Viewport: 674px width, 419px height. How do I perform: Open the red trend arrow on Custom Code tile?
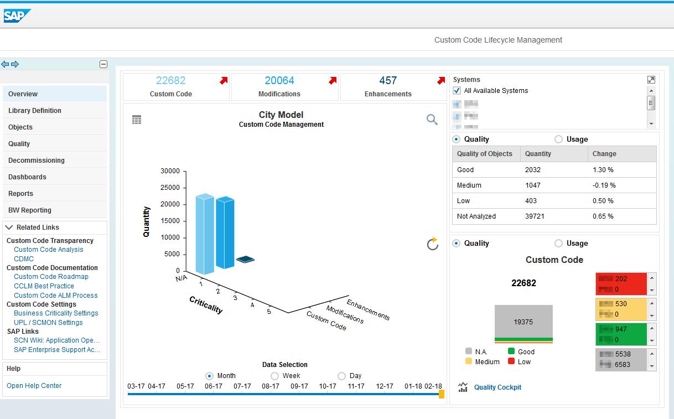coord(224,81)
